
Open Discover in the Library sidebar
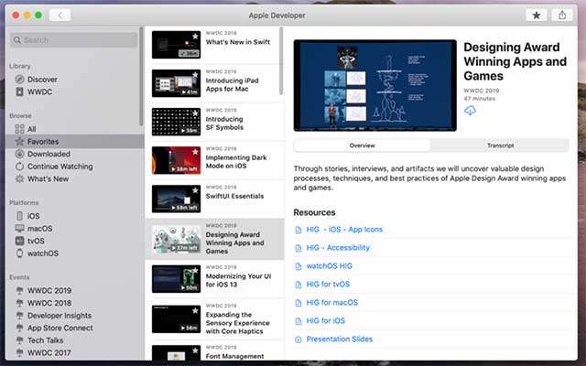42,80
